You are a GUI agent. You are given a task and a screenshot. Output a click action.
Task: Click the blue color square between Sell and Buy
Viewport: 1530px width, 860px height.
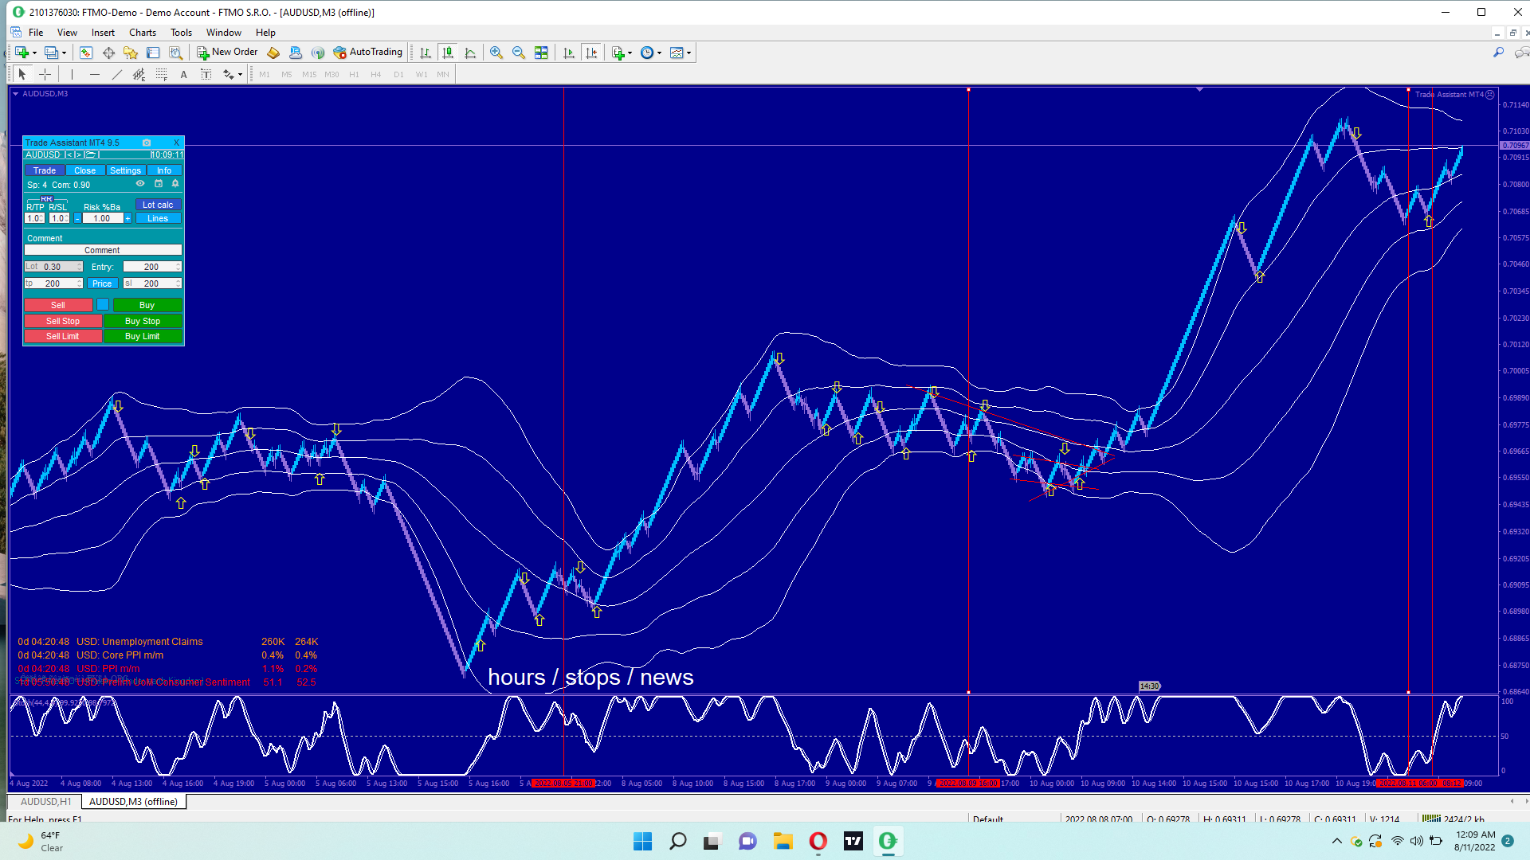103,305
